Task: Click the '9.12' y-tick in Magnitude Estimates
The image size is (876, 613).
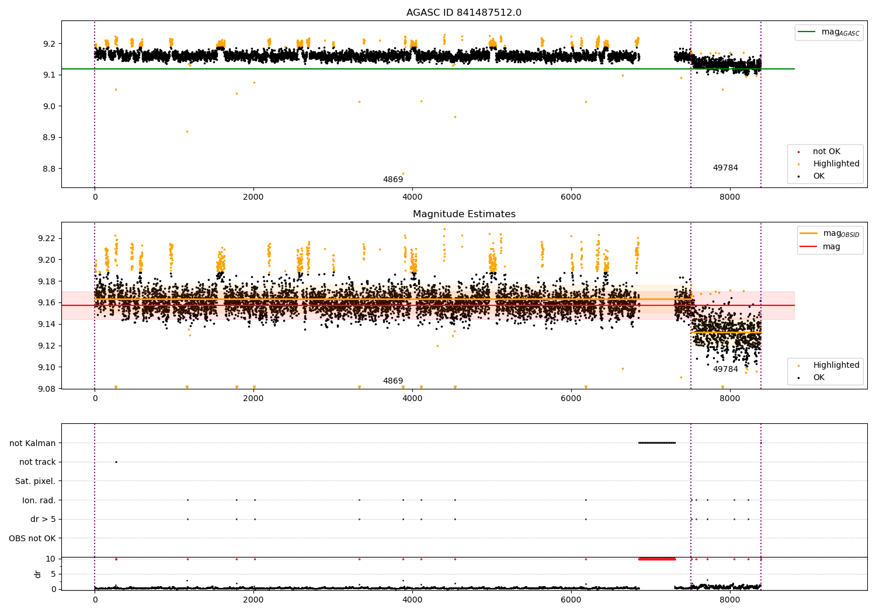Action: point(47,346)
